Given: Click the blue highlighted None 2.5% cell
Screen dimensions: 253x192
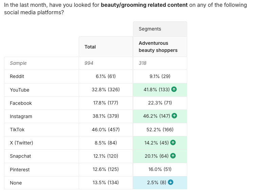Looking at the screenshot, I should [156, 183].
